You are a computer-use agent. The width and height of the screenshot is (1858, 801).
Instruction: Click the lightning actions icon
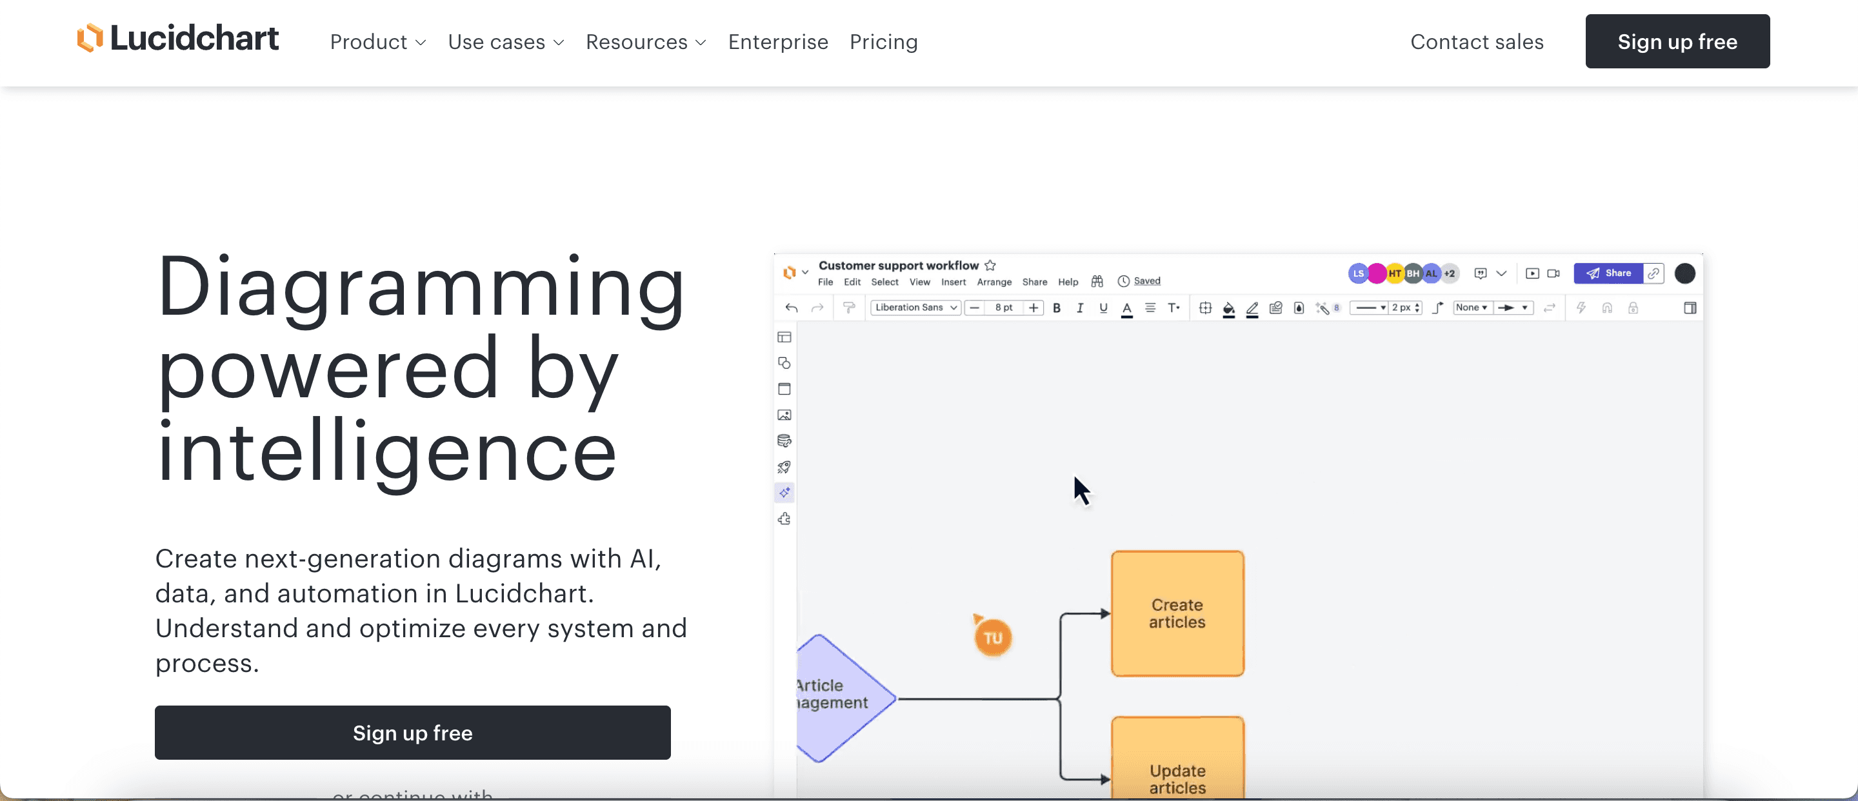[x=1581, y=308]
